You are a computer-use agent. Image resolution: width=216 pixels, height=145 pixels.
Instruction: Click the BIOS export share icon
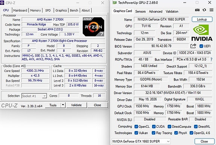[x=193, y=46]
